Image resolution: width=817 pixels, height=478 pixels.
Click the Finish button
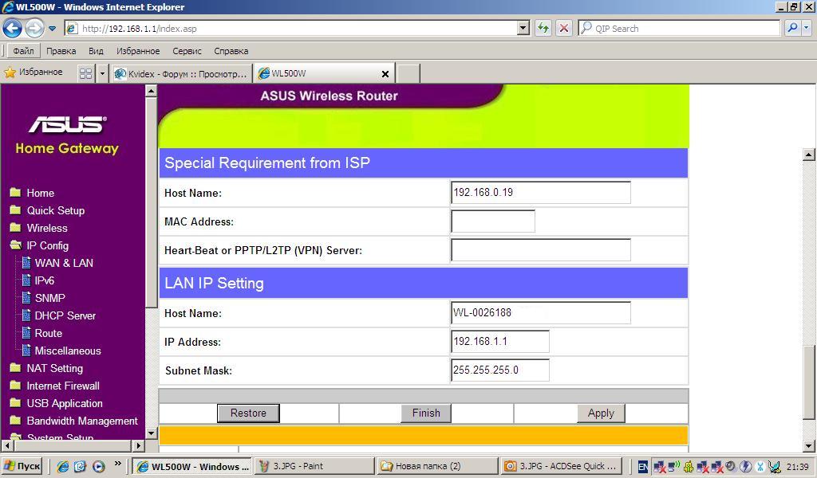(x=426, y=413)
